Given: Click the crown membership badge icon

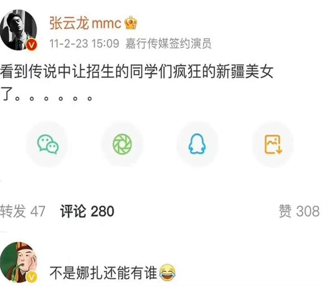Looking at the screenshot, I should coord(131,23).
